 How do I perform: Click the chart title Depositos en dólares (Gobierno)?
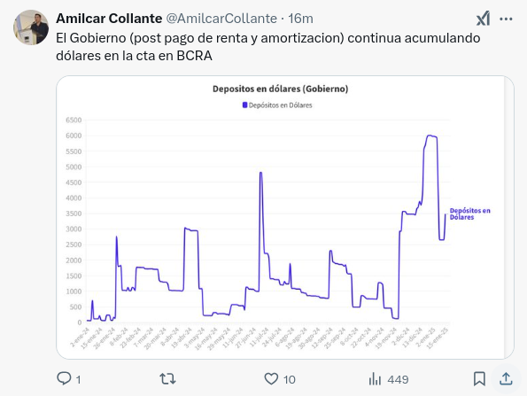(280, 89)
